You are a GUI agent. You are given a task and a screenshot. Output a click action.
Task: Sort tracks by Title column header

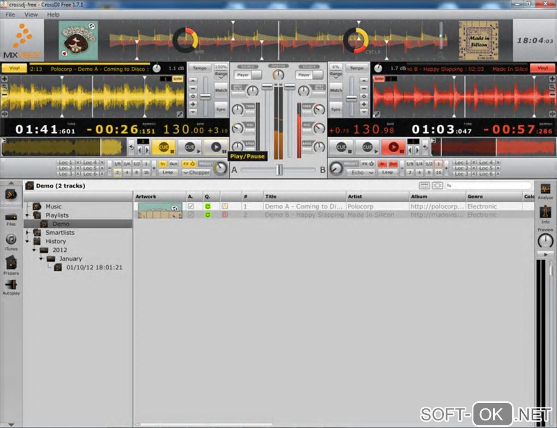304,196
